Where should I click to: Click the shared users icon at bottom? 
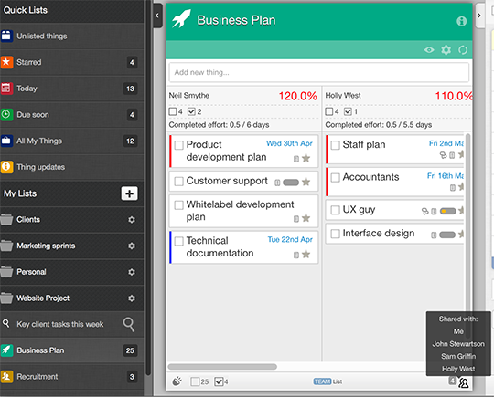pos(464,382)
